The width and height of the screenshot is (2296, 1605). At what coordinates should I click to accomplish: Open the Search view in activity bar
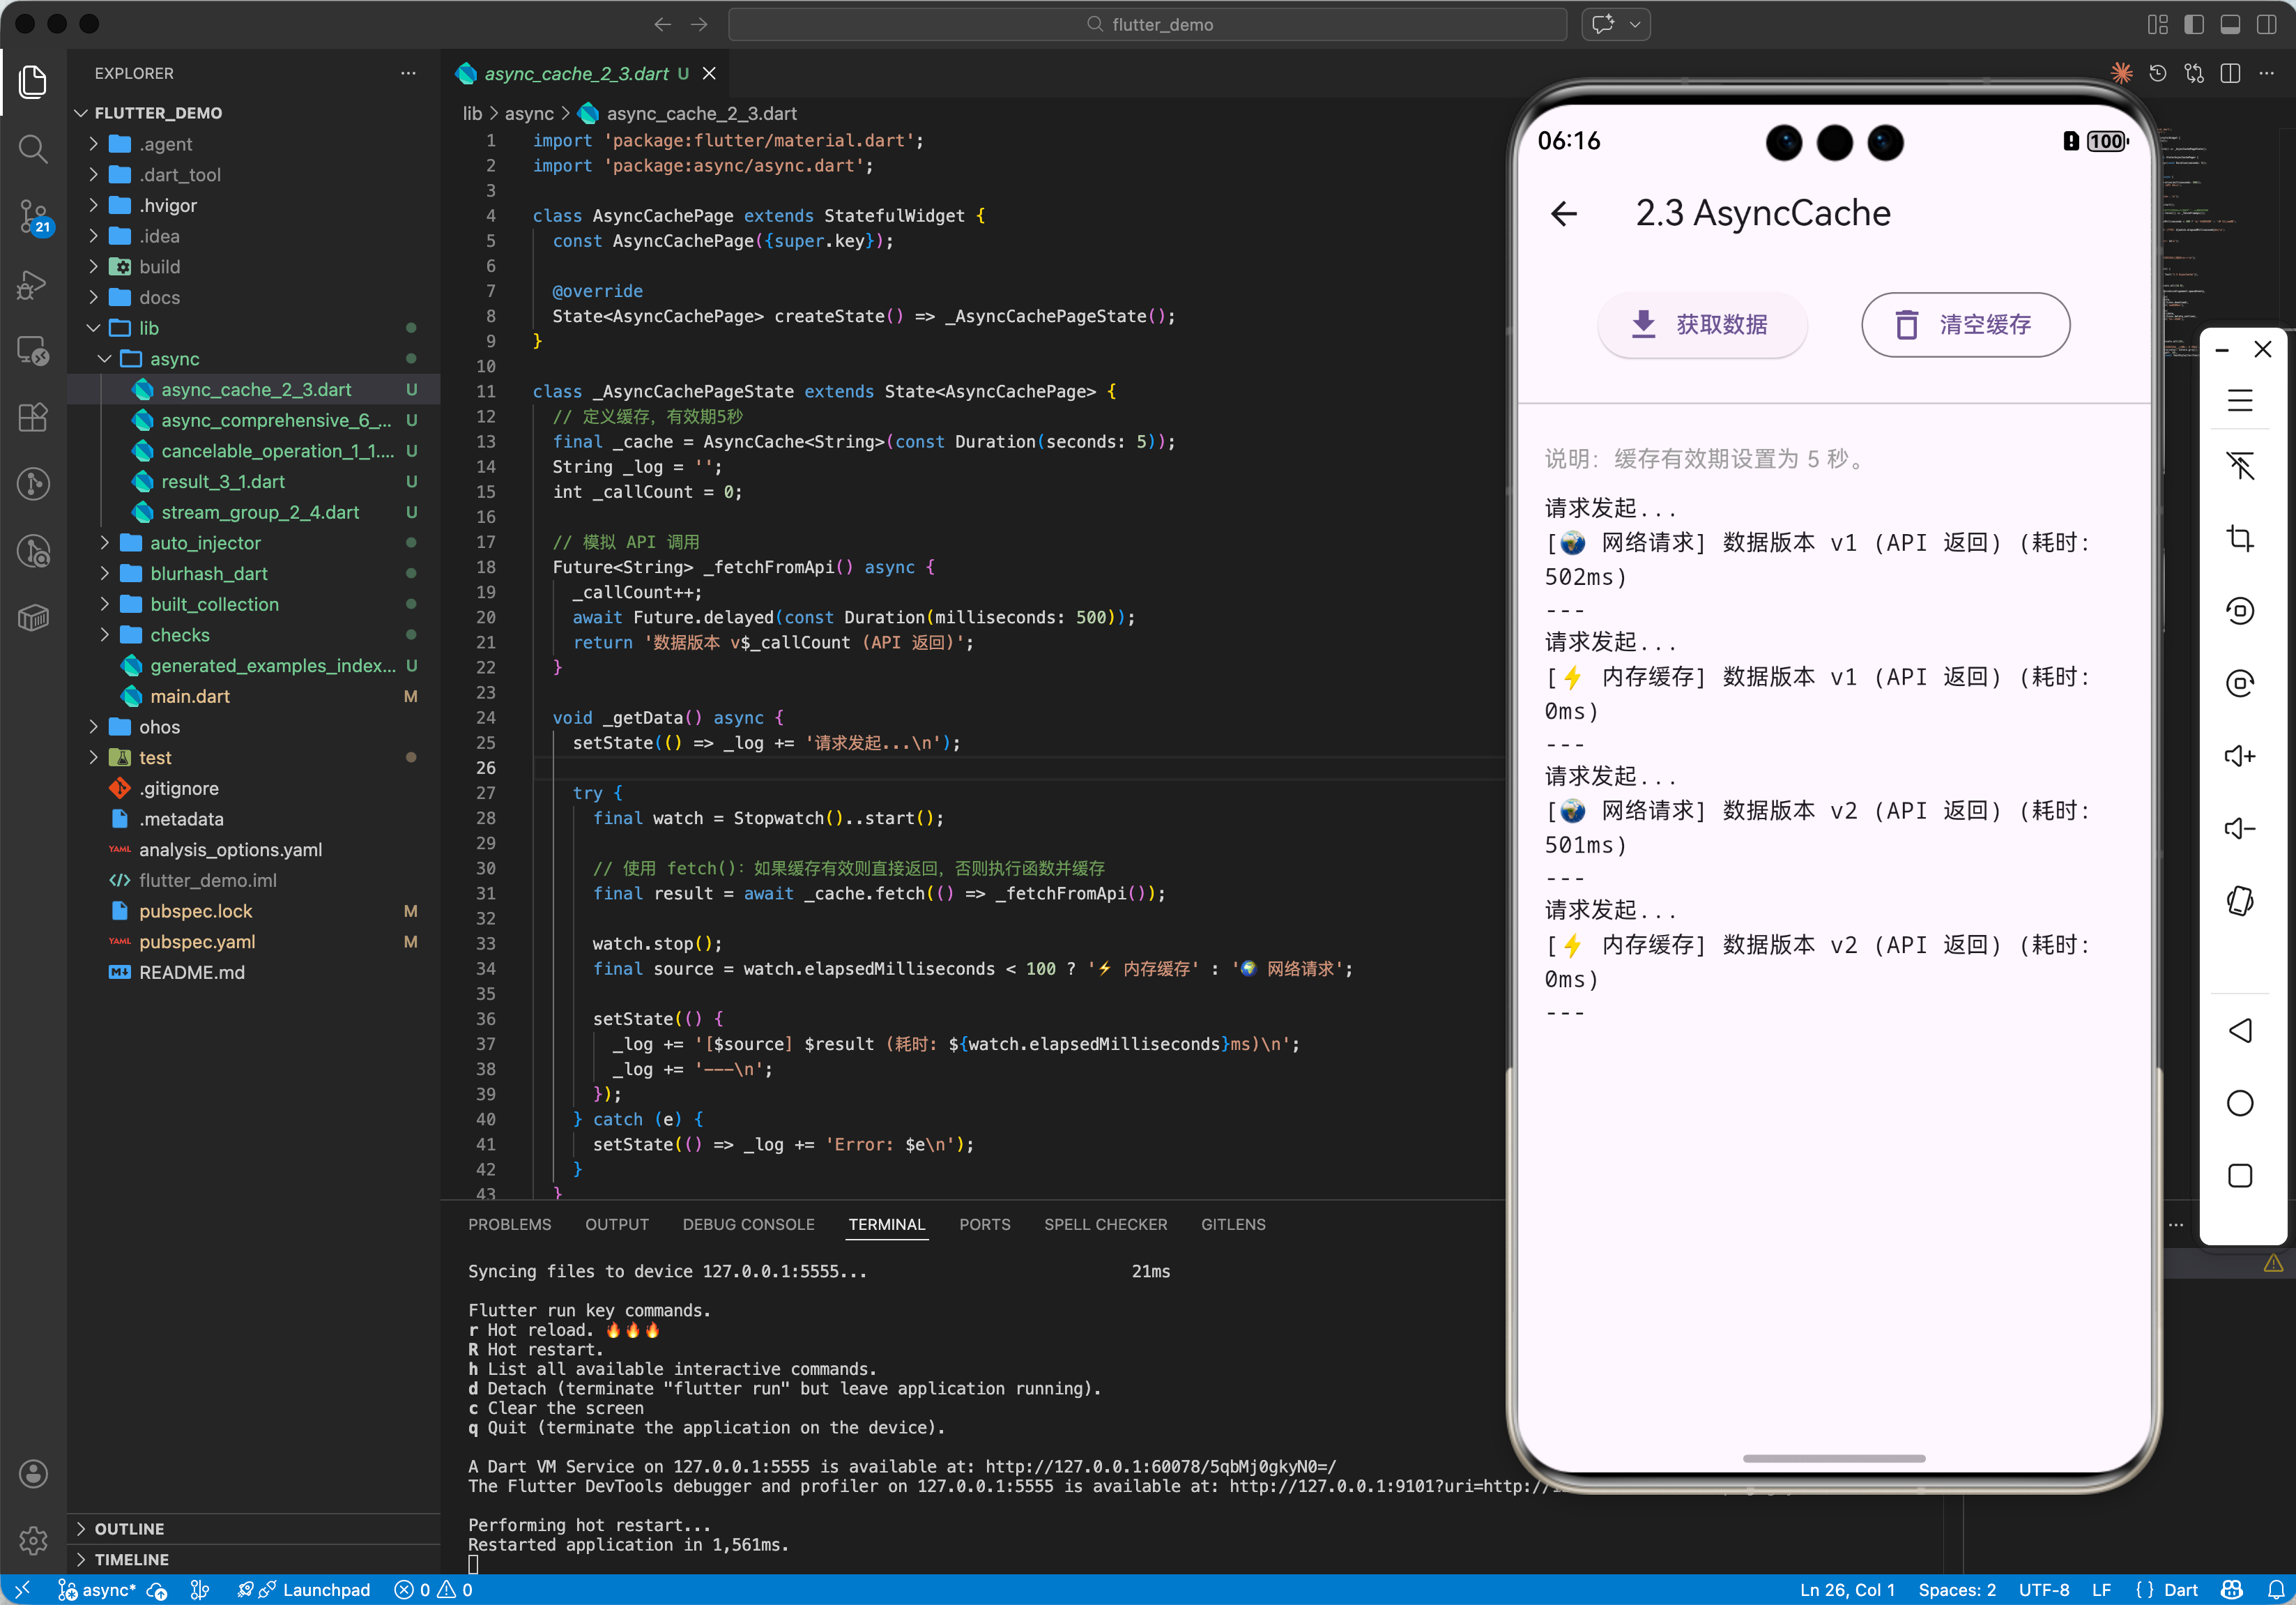click(x=33, y=149)
